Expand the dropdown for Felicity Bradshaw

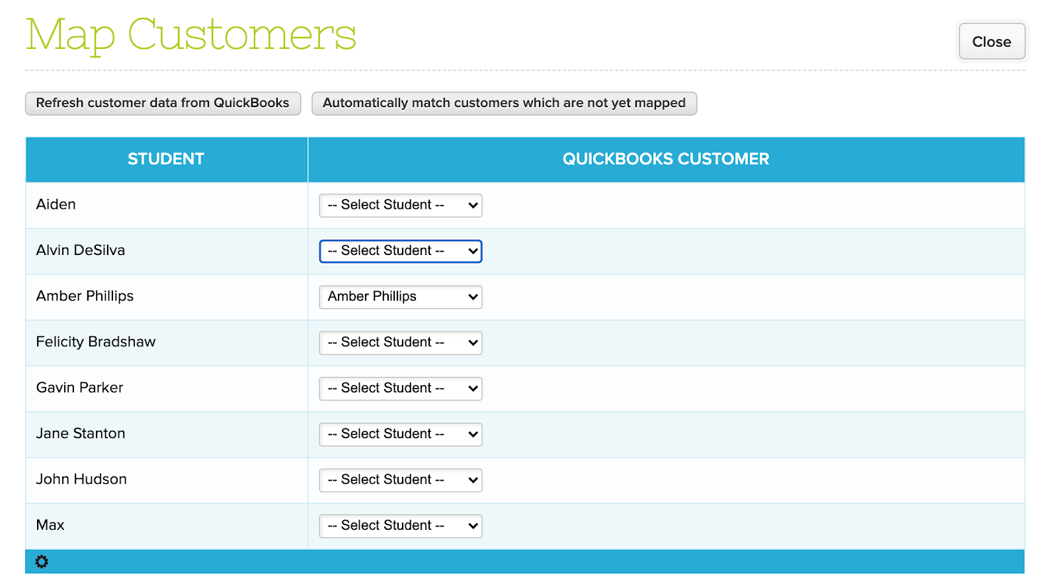[401, 343]
